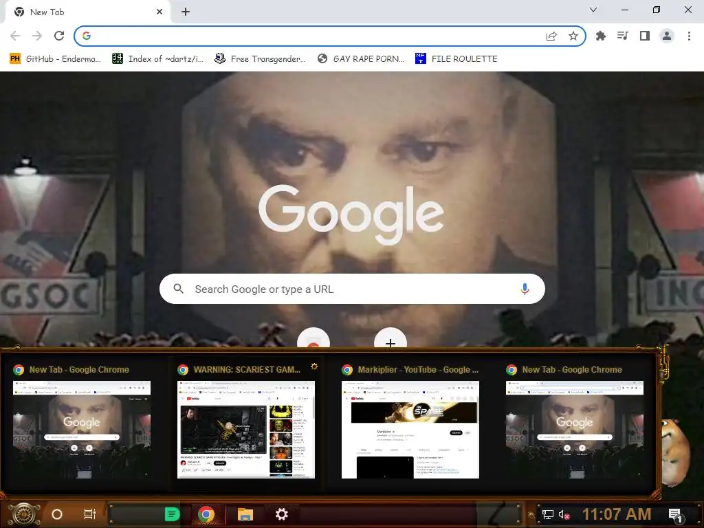
Task: Open the Chrome profile avatar
Action: 667,36
